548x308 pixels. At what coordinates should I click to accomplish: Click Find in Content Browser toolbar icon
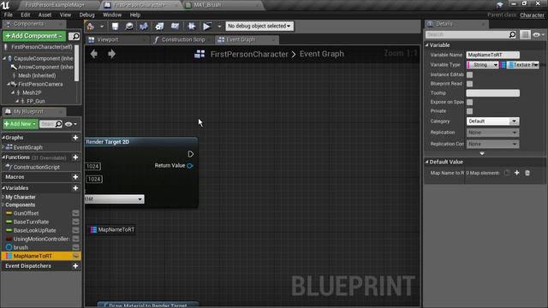tap(129, 27)
